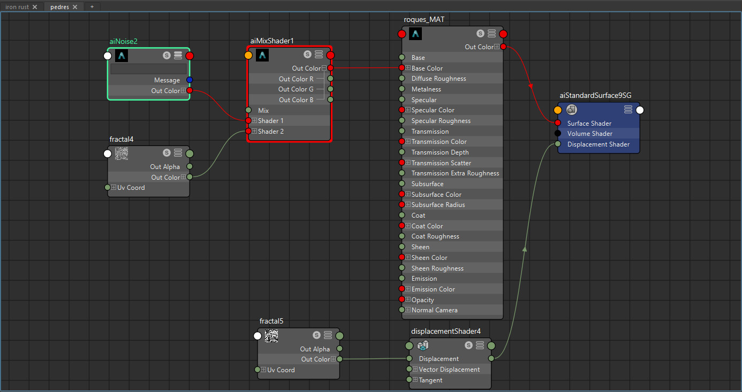The width and height of the screenshot is (742, 392).
Task: Toggle the swatch render icon on aiMixShader1
Action: tap(307, 54)
